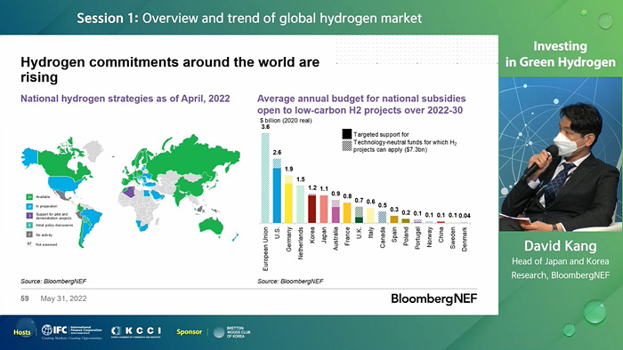Click the gray 'No activity' legend swatch
The image size is (623, 350).
(x=29, y=235)
